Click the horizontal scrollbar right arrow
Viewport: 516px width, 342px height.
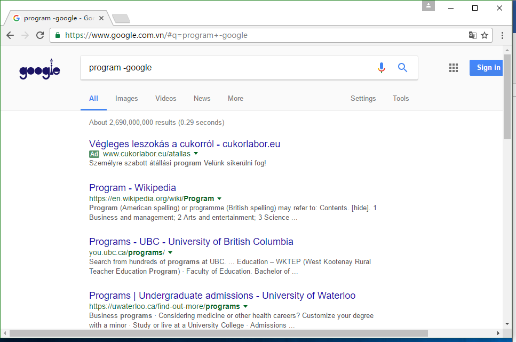(x=498, y=333)
